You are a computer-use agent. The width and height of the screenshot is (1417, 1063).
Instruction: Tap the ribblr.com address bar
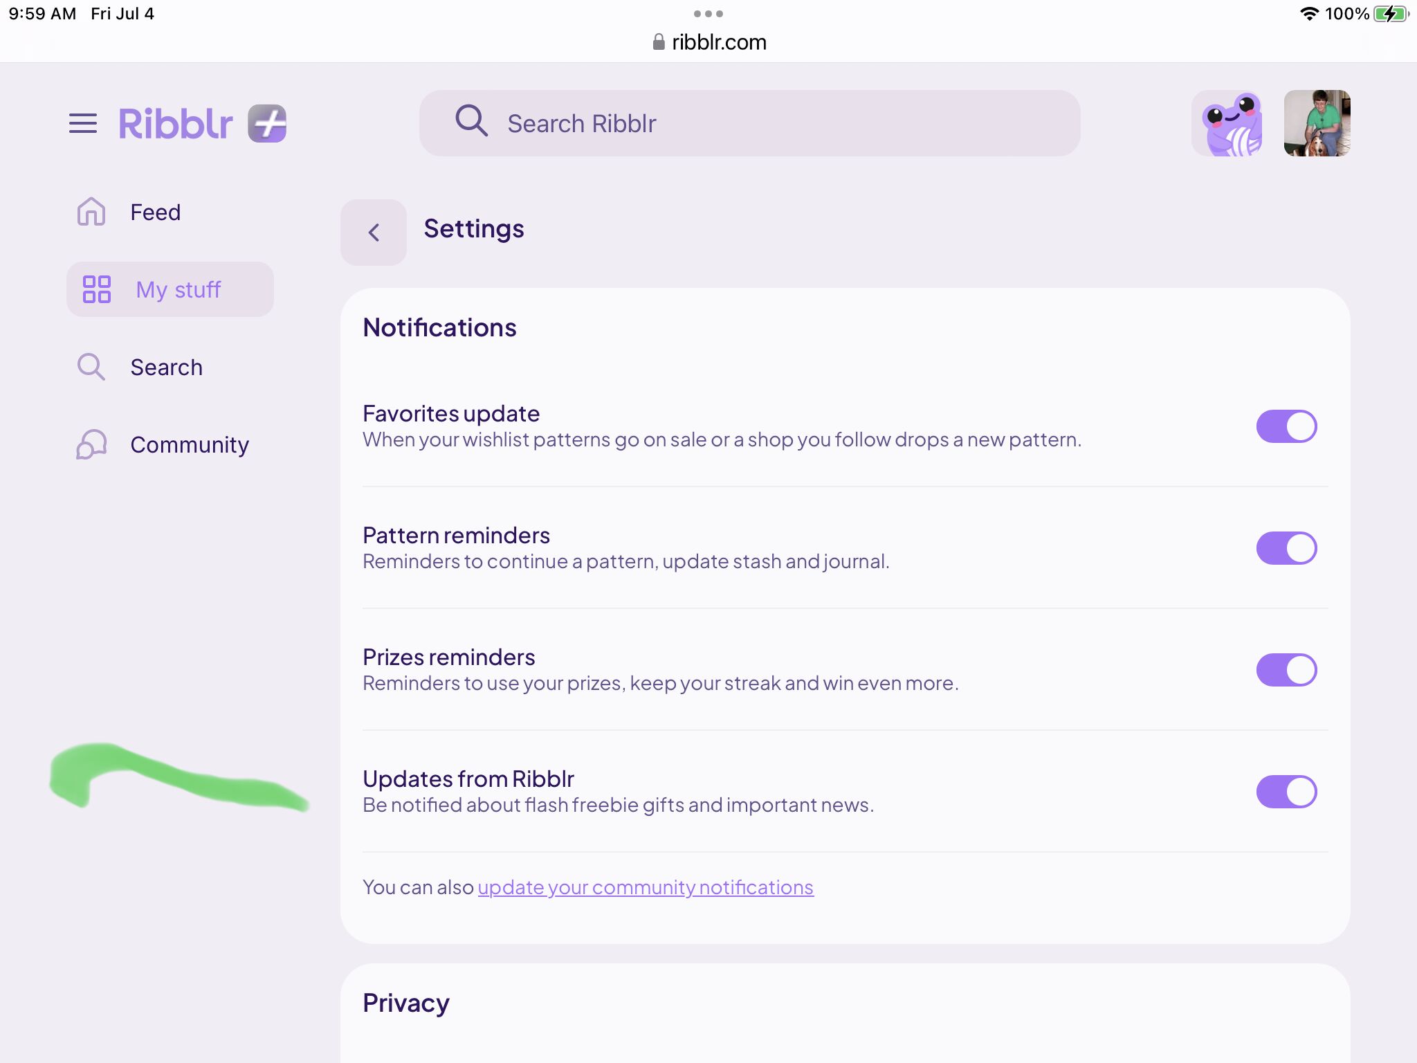click(x=709, y=42)
